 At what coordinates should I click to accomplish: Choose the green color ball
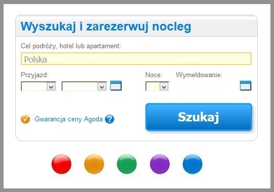point(127,164)
